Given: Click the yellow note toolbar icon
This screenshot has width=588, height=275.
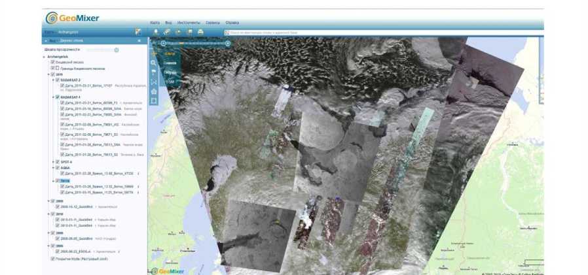Looking at the screenshot, I should pos(189,32).
